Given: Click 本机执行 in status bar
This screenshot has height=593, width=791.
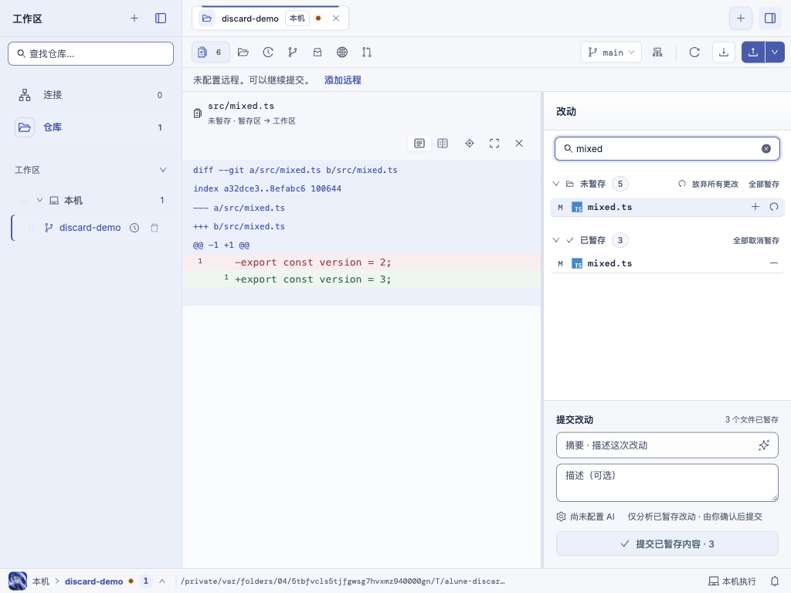Looking at the screenshot, I should pyautogui.click(x=732, y=581).
